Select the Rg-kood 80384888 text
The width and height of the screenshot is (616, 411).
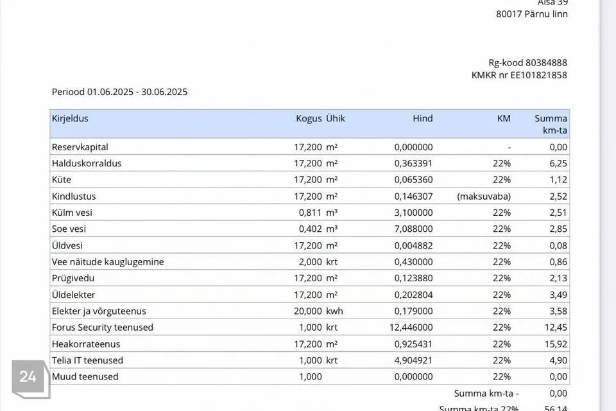(x=527, y=62)
